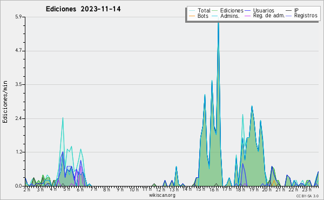
Task: Click the '23 h' x-axis label
Action: (x=307, y=190)
